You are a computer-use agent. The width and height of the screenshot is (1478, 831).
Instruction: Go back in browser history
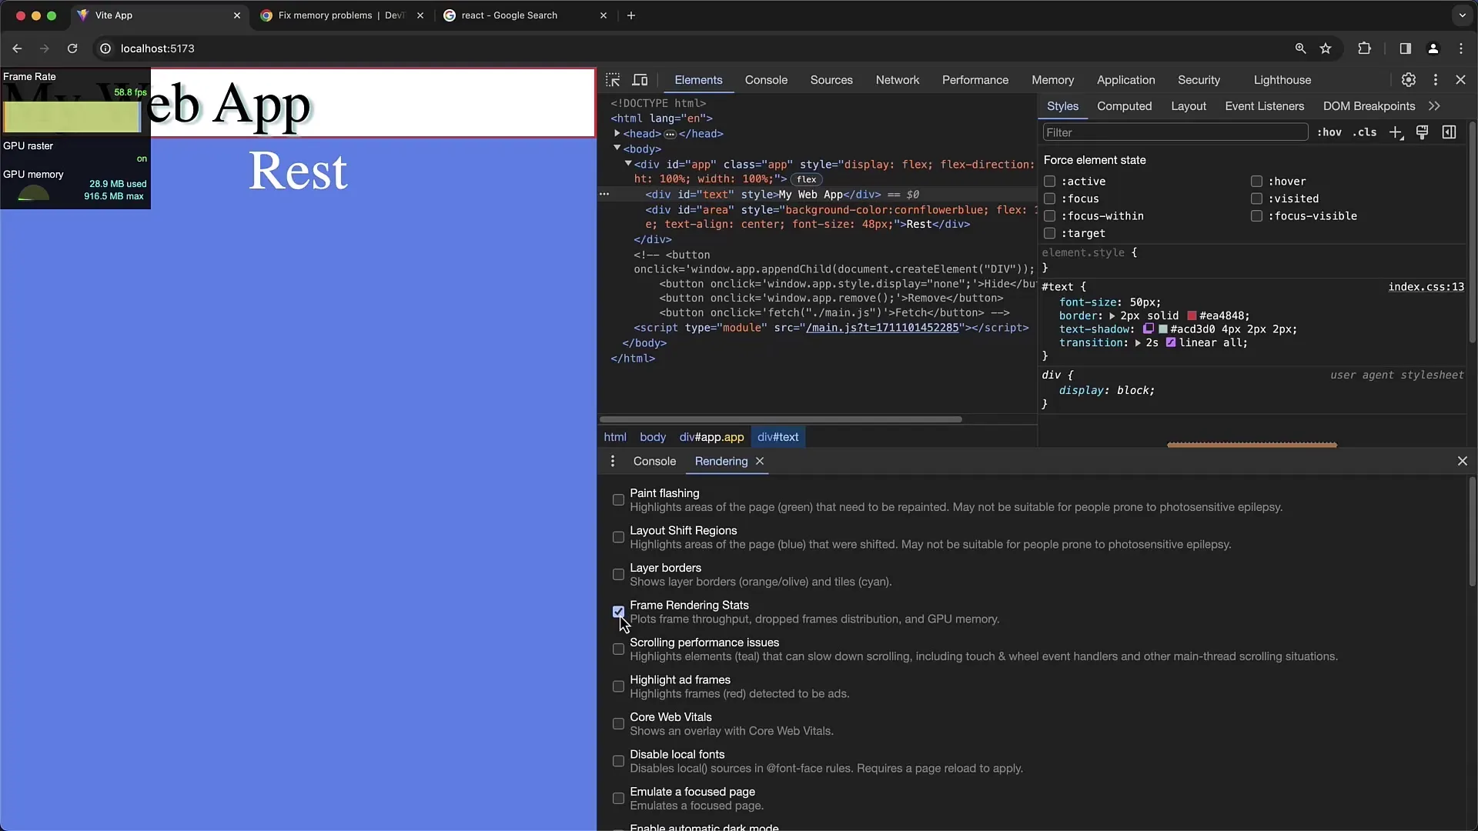[17, 48]
